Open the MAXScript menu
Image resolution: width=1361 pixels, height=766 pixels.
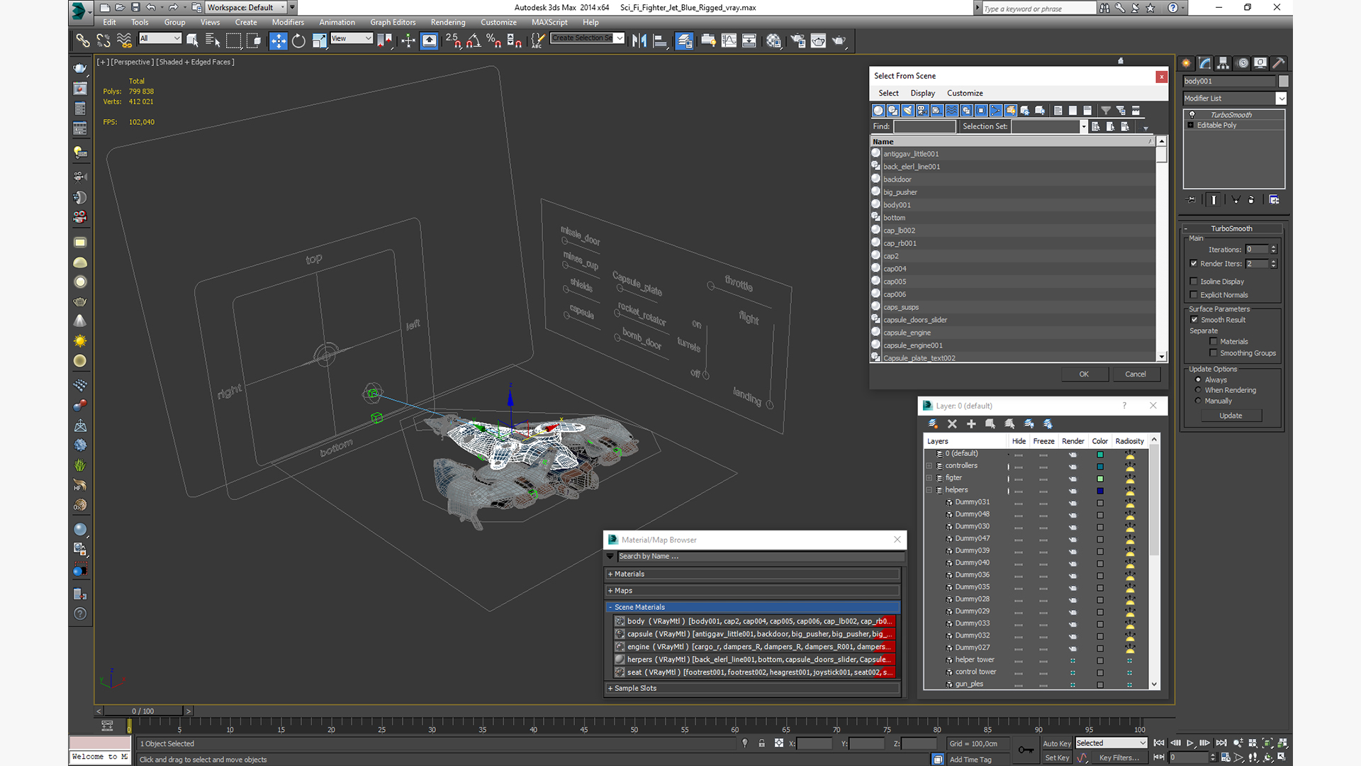pyautogui.click(x=549, y=22)
